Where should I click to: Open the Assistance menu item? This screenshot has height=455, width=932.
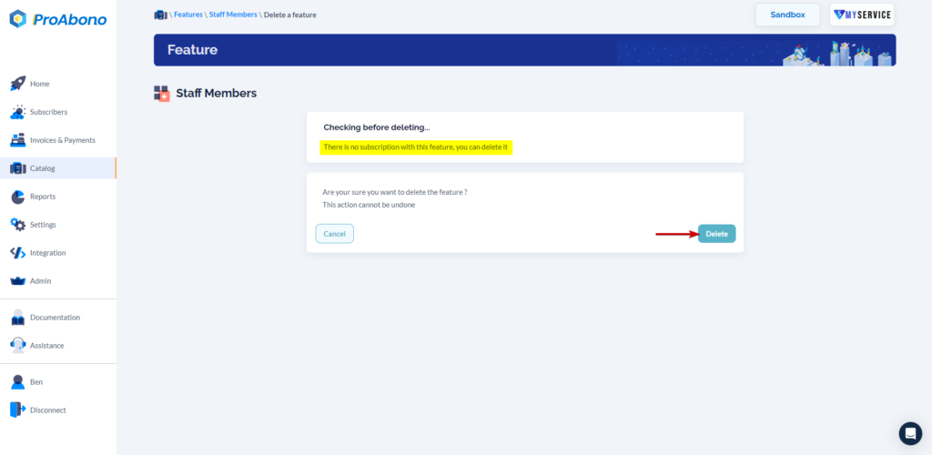click(x=47, y=345)
